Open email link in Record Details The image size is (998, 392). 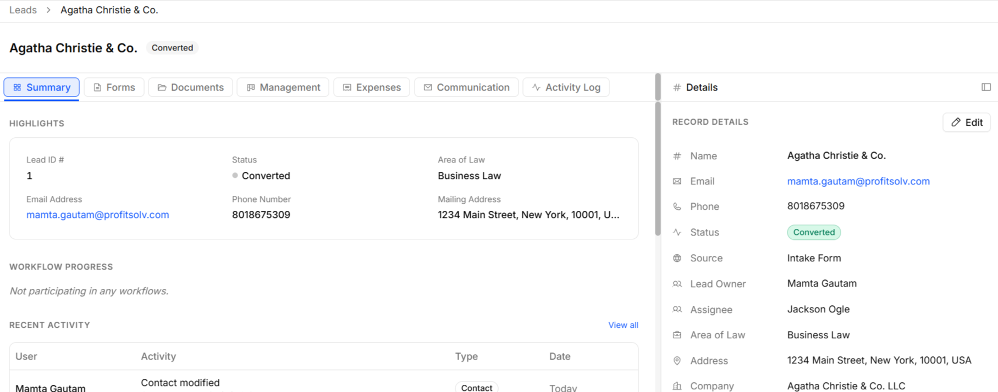(x=858, y=181)
